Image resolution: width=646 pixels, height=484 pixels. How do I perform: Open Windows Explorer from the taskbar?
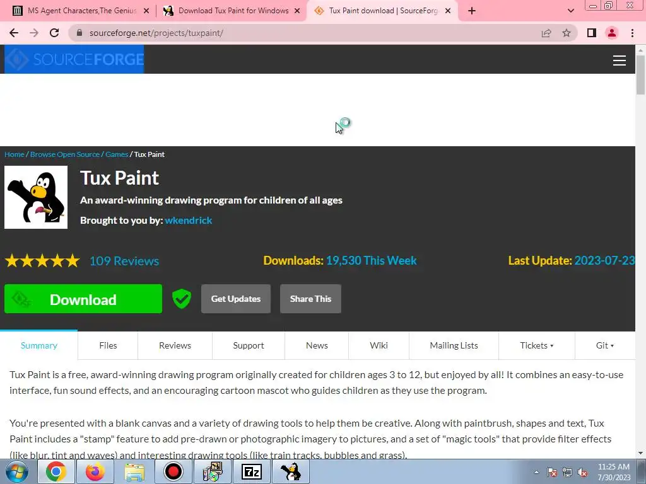(134, 471)
